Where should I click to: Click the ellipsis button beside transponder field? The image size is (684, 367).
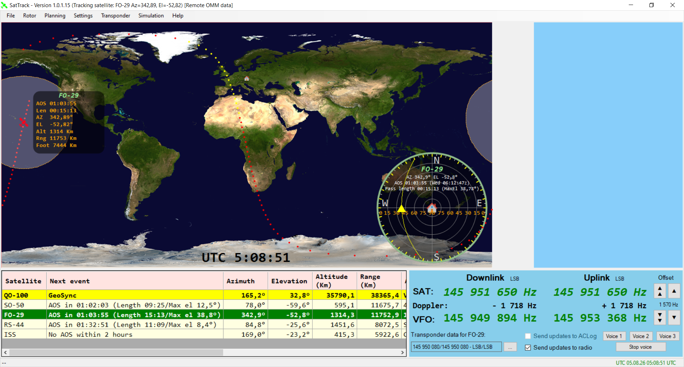510,347
